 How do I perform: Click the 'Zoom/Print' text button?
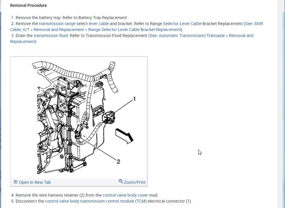(134, 182)
